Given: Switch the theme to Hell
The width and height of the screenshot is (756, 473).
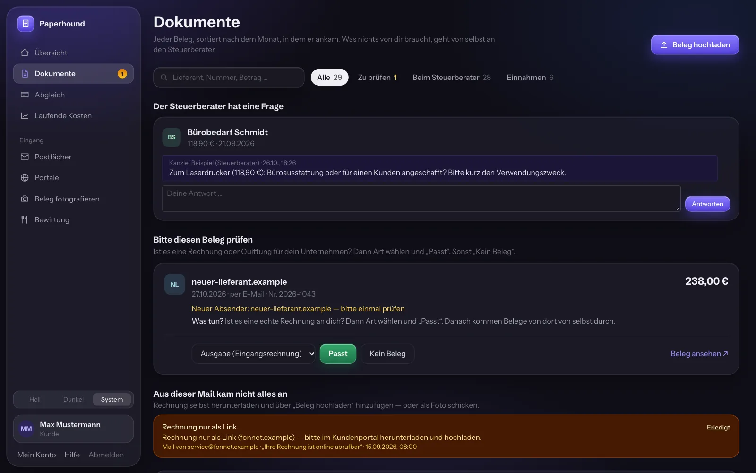Looking at the screenshot, I should point(35,400).
